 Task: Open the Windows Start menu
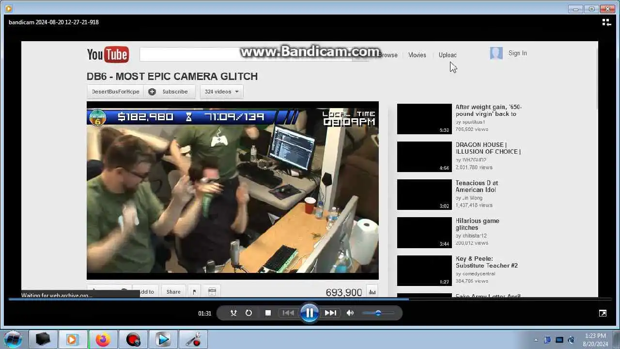[x=13, y=339]
